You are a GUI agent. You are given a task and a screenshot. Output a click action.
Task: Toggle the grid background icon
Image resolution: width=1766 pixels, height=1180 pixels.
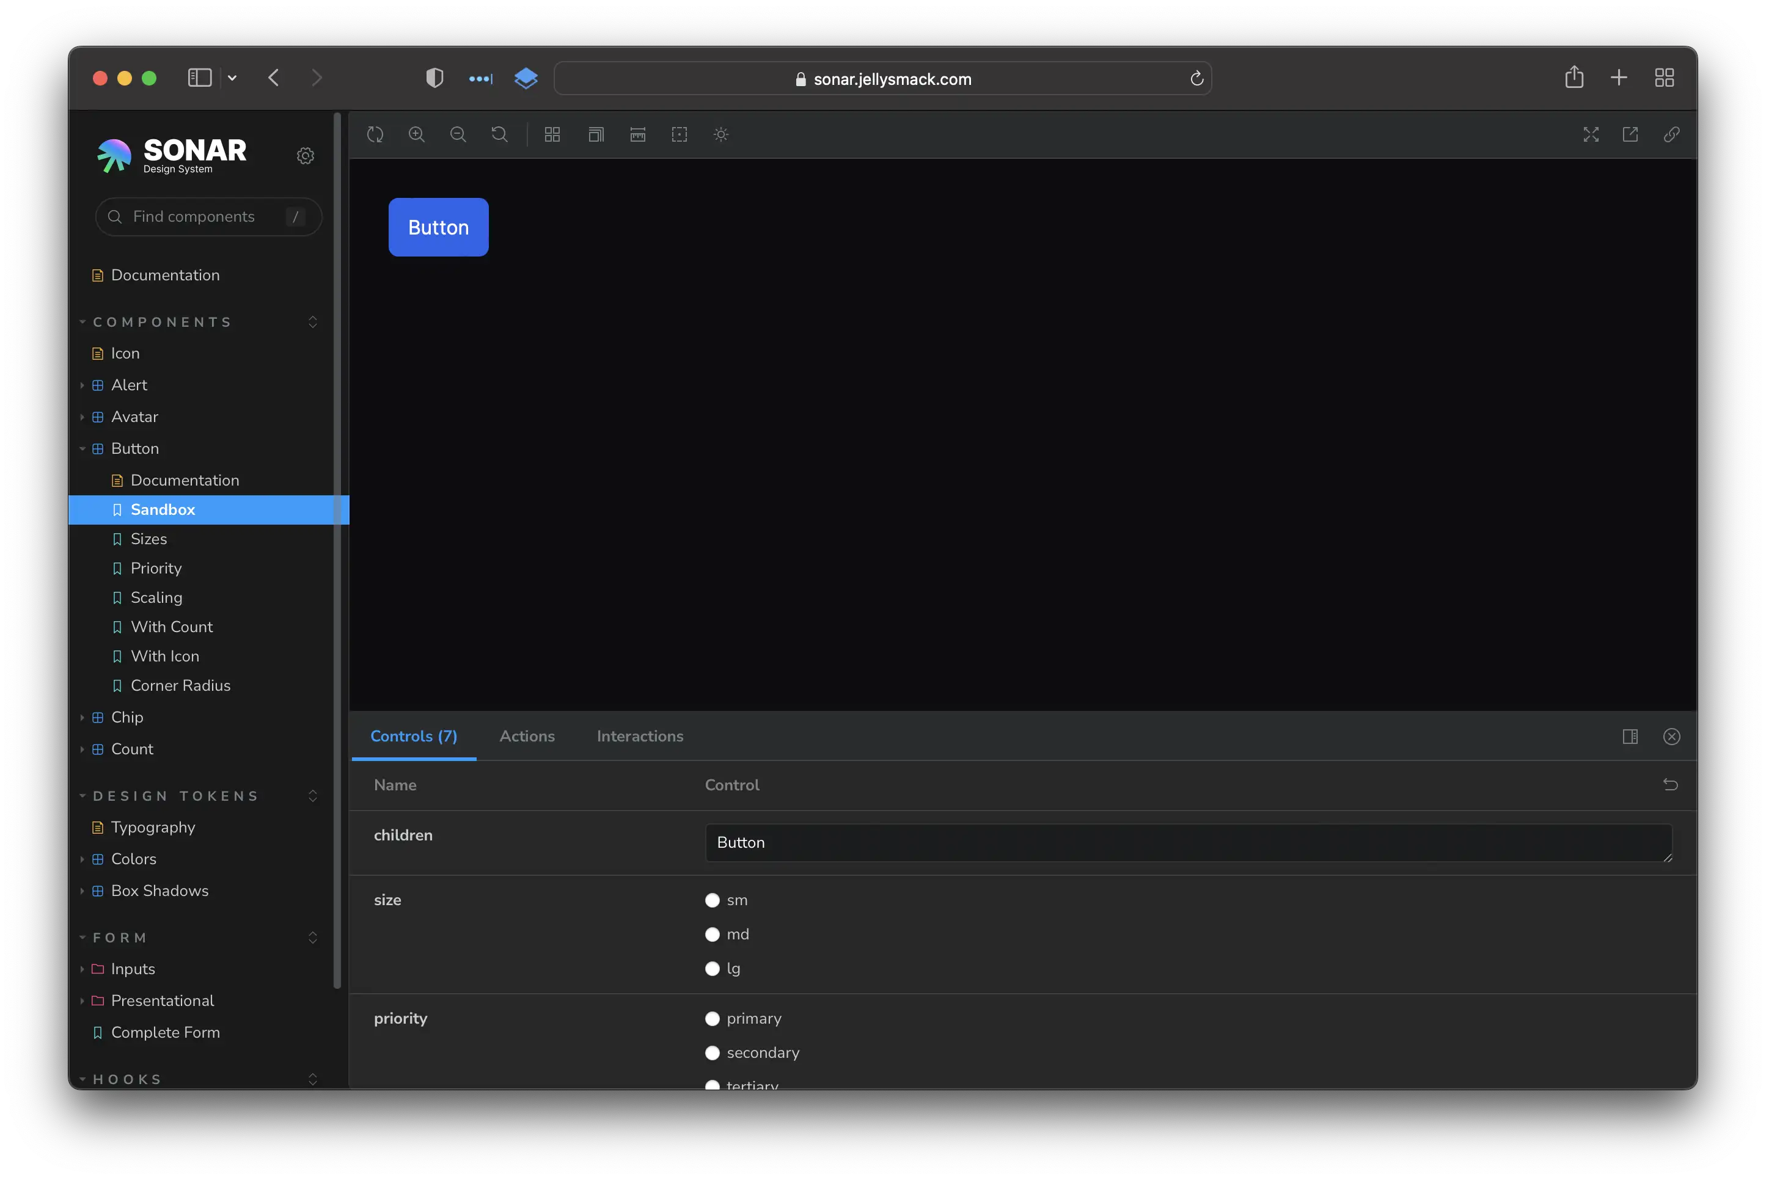tap(552, 135)
